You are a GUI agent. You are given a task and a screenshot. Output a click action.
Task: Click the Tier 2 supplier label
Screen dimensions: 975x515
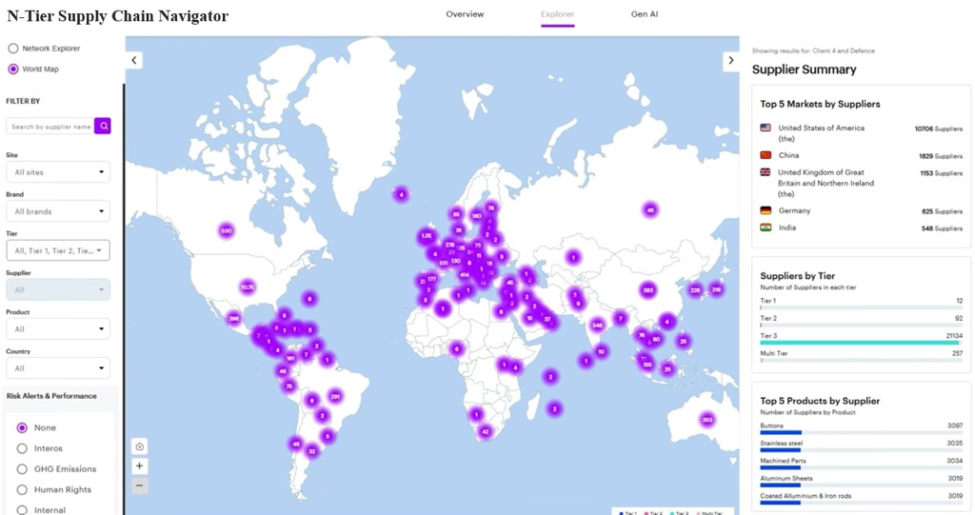[768, 319]
